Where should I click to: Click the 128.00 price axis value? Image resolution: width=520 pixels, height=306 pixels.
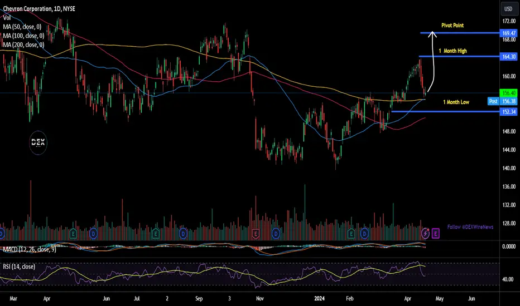[509, 223]
